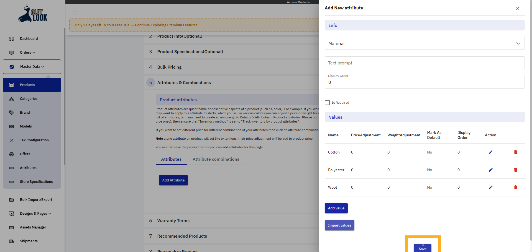This screenshot has width=532, height=252.
Task: Open the Material attribute dropdown
Action: click(x=518, y=43)
